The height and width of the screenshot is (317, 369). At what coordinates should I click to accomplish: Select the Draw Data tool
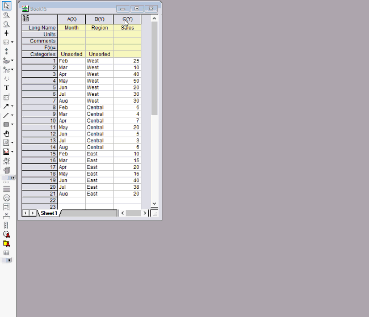point(6,79)
